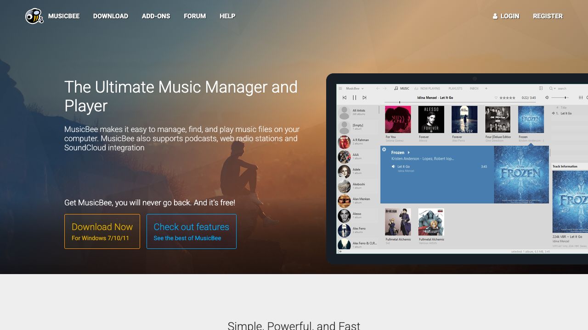Click the REGISTER link
This screenshot has width=588, height=330.
(548, 16)
